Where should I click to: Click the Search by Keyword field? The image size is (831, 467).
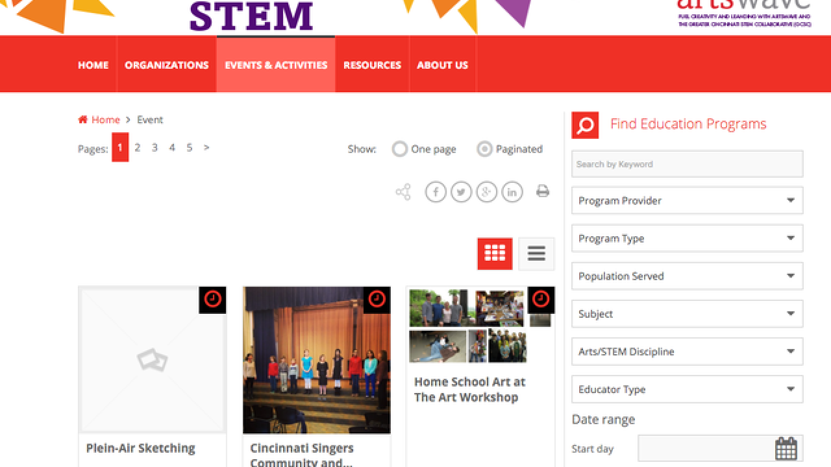tap(687, 164)
